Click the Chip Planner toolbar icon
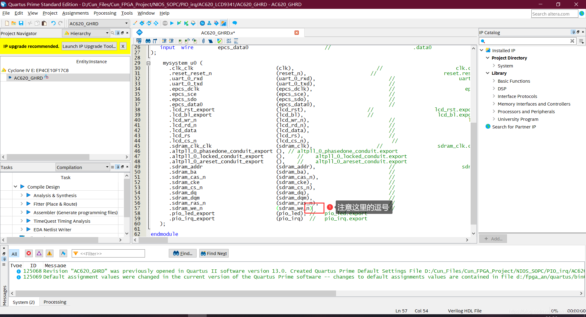Screen dimensions: 586x317 coord(156,23)
